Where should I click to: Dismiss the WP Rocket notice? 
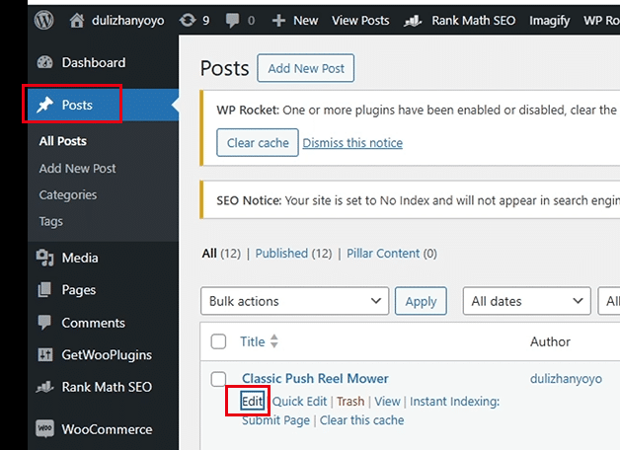[x=352, y=143]
